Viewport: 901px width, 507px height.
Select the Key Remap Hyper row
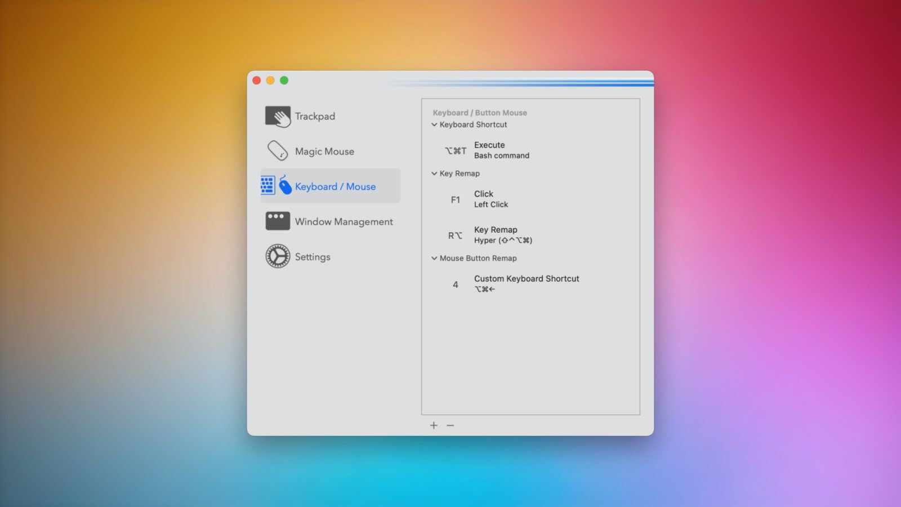click(x=530, y=235)
